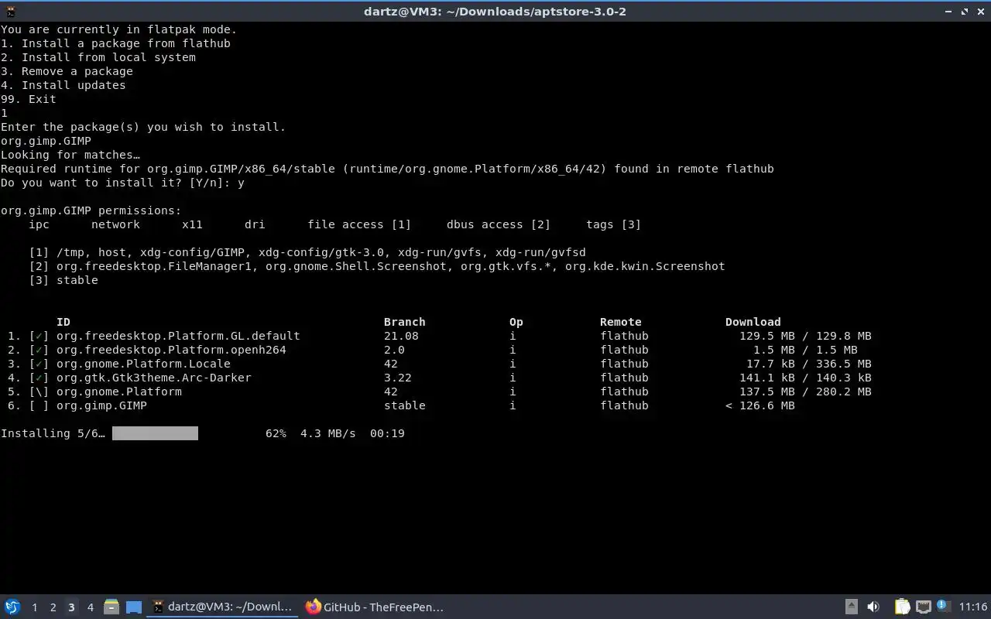
Task: Select virtual desktop 3 in the pager
Action: click(x=71, y=607)
